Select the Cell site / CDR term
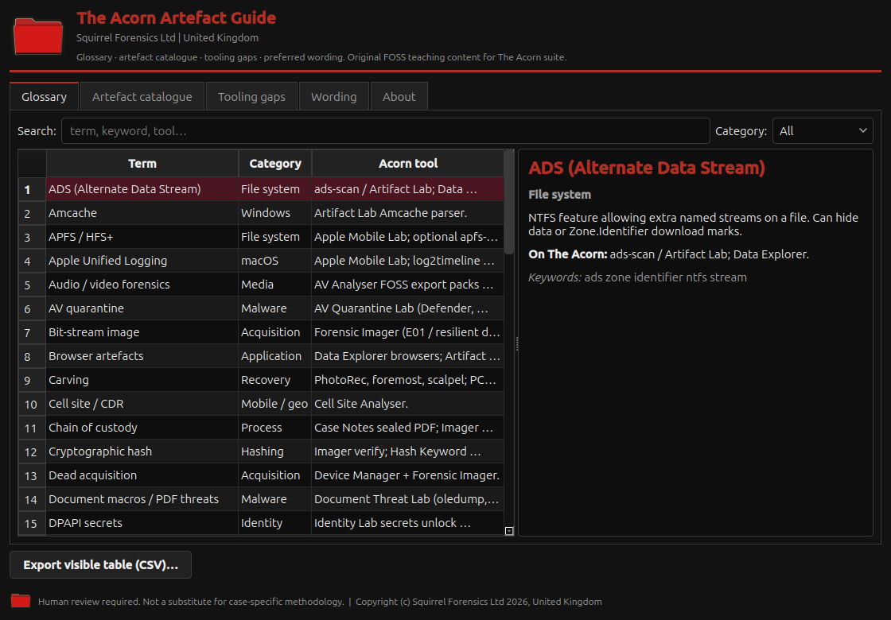The height and width of the screenshot is (620, 891). (142, 404)
